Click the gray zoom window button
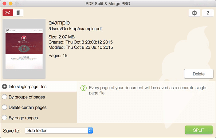216x138 pixels. click(17, 4)
